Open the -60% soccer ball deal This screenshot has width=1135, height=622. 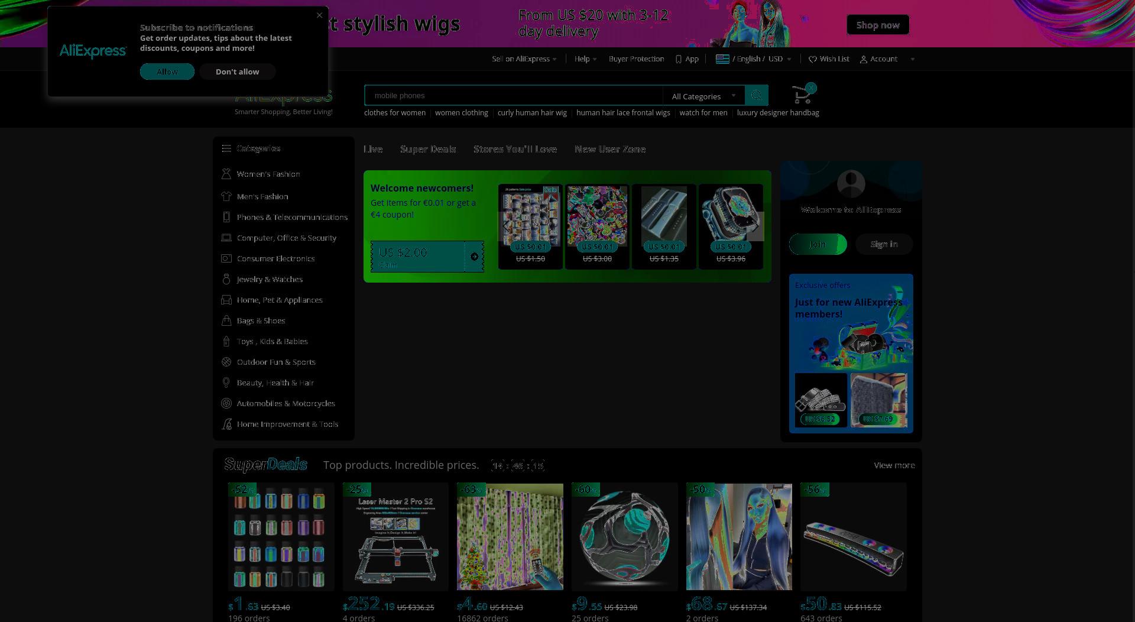(624, 537)
